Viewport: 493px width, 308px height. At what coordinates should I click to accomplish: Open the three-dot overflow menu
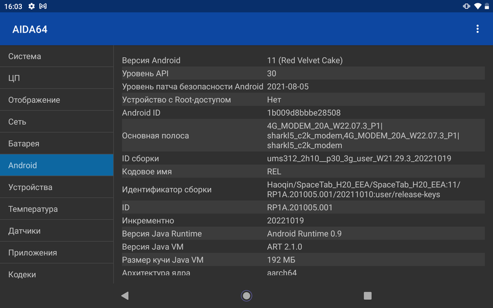click(x=477, y=29)
